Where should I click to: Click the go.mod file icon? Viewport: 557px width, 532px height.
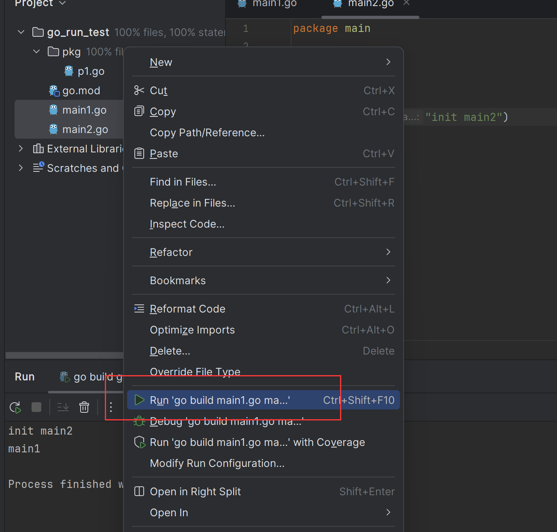[x=54, y=91]
